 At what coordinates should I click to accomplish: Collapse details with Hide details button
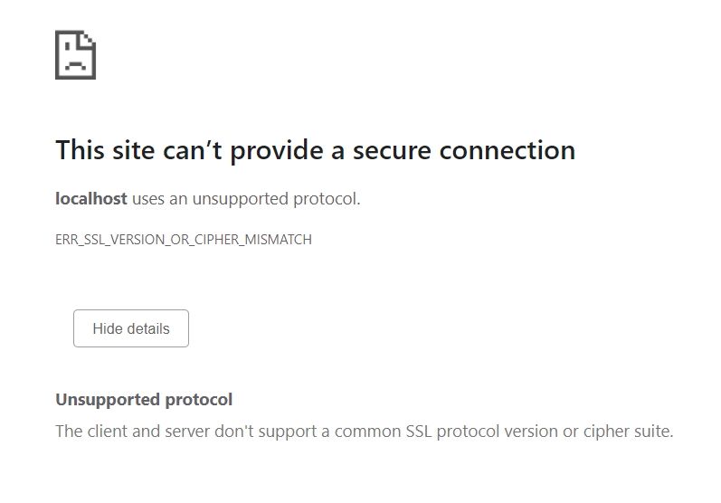point(131,328)
